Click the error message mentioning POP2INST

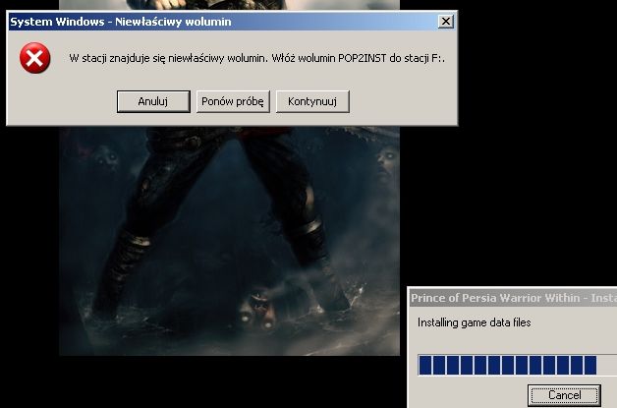[x=257, y=58]
